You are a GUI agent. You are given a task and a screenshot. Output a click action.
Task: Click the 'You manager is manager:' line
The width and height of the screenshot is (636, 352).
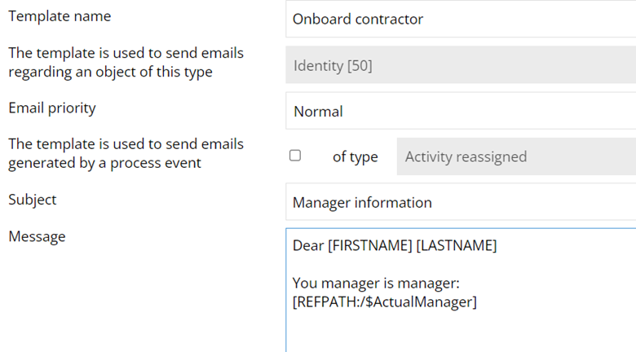click(376, 283)
